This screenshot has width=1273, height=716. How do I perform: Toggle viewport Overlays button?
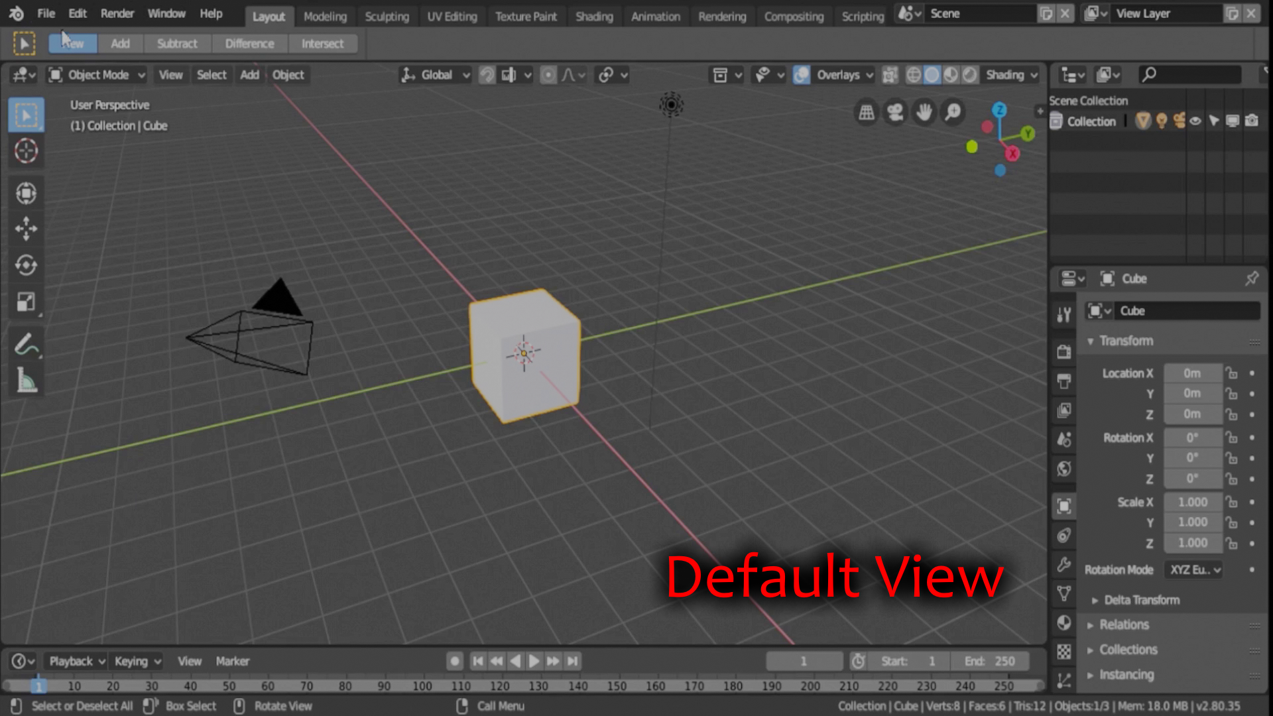click(x=802, y=75)
